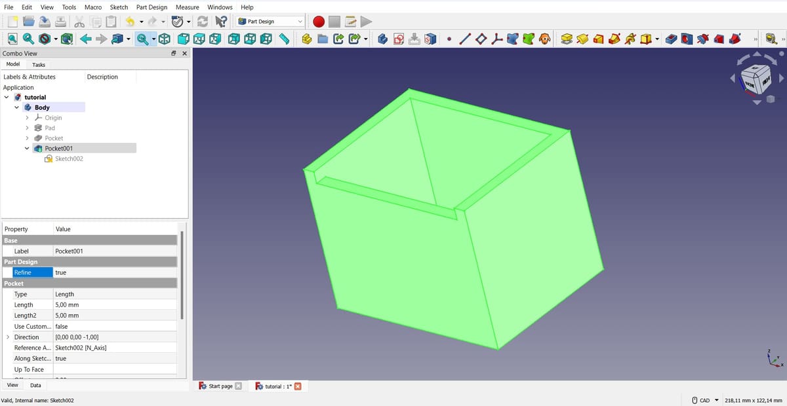
Task: Close the Start page tab
Action: coord(238,386)
